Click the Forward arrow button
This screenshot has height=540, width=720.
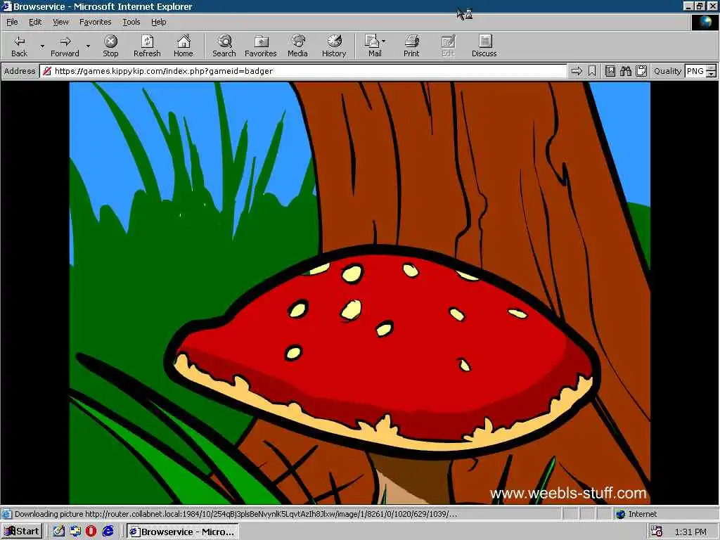point(65,46)
